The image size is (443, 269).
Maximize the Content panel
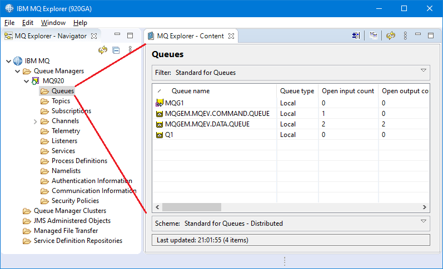pyautogui.click(x=431, y=35)
